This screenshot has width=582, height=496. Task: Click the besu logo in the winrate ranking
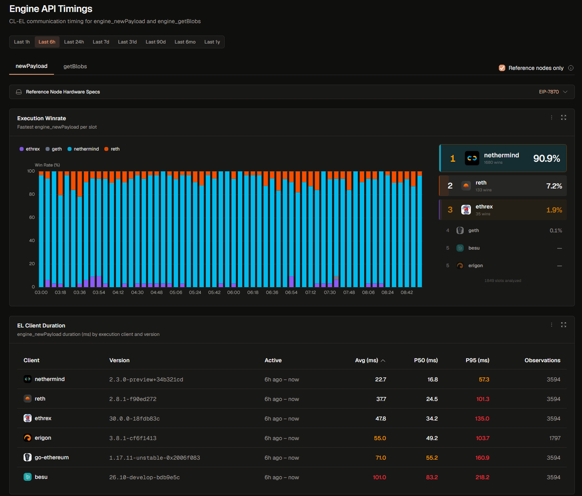pyautogui.click(x=460, y=248)
